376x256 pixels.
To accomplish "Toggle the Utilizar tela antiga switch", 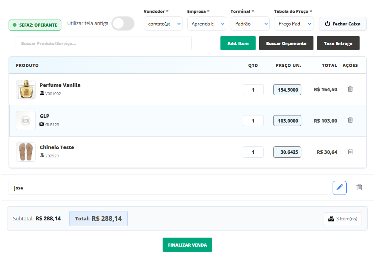I will (x=123, y=23).
